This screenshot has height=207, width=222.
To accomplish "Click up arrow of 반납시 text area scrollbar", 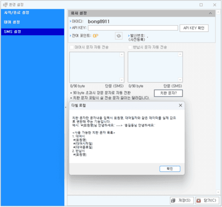I will point(180,55).
